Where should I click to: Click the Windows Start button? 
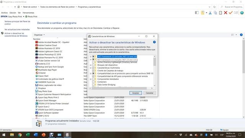pos(4,135)
